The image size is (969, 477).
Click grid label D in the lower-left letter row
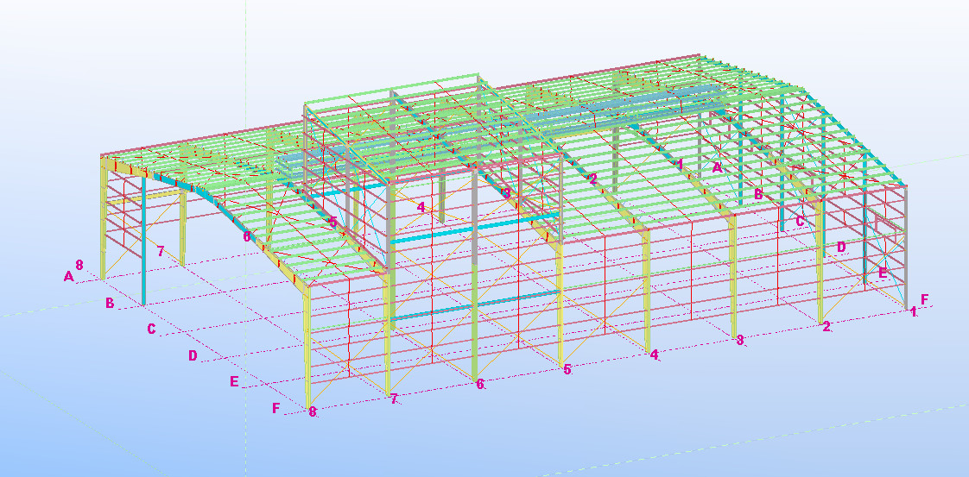193,355
